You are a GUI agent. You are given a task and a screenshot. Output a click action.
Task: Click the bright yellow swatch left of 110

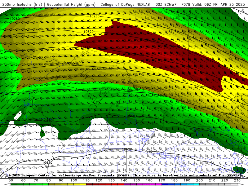83,184
